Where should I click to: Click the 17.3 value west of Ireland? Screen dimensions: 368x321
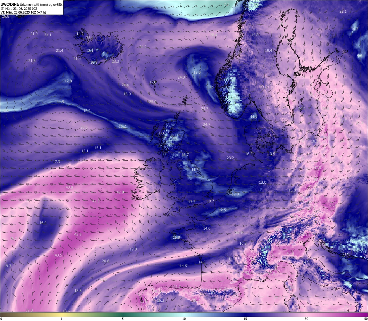[x=56, y=162]
